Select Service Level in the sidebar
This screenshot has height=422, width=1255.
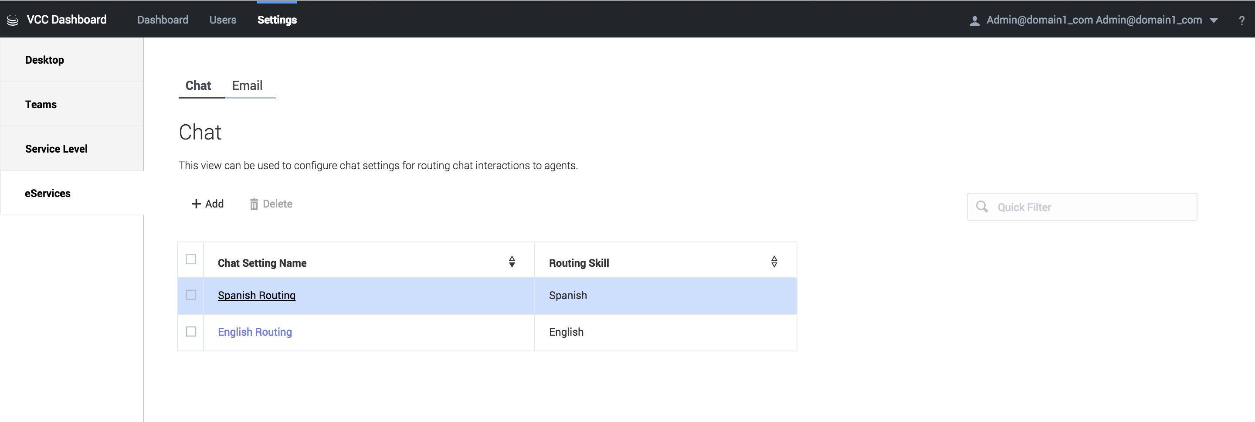[x=57, y=149]
